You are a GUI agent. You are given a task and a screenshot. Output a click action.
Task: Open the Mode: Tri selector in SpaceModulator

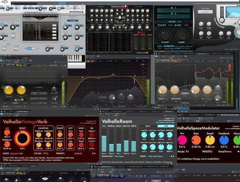183,152
